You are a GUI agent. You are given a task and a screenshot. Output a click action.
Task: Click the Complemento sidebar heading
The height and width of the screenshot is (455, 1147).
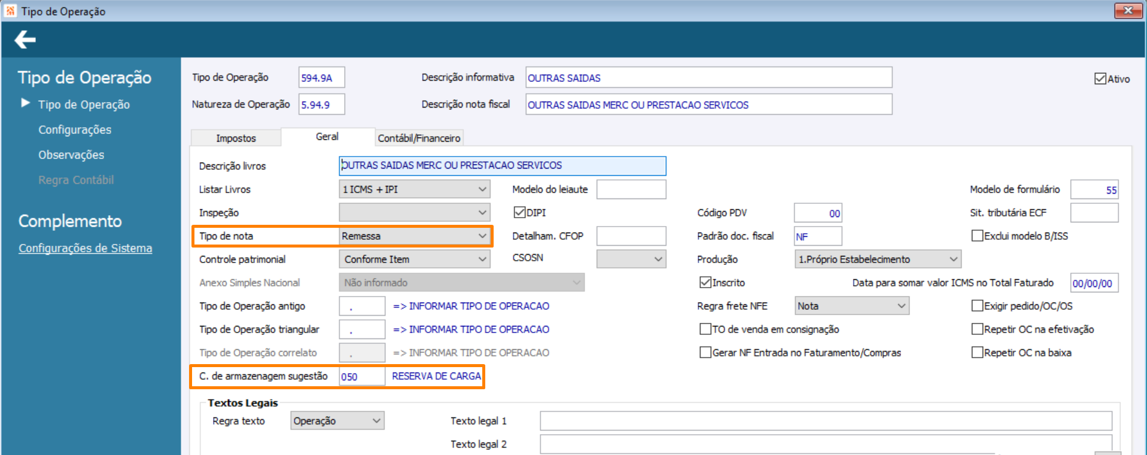70,221
